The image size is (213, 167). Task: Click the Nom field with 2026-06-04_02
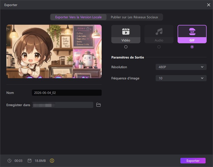(67, 93)
